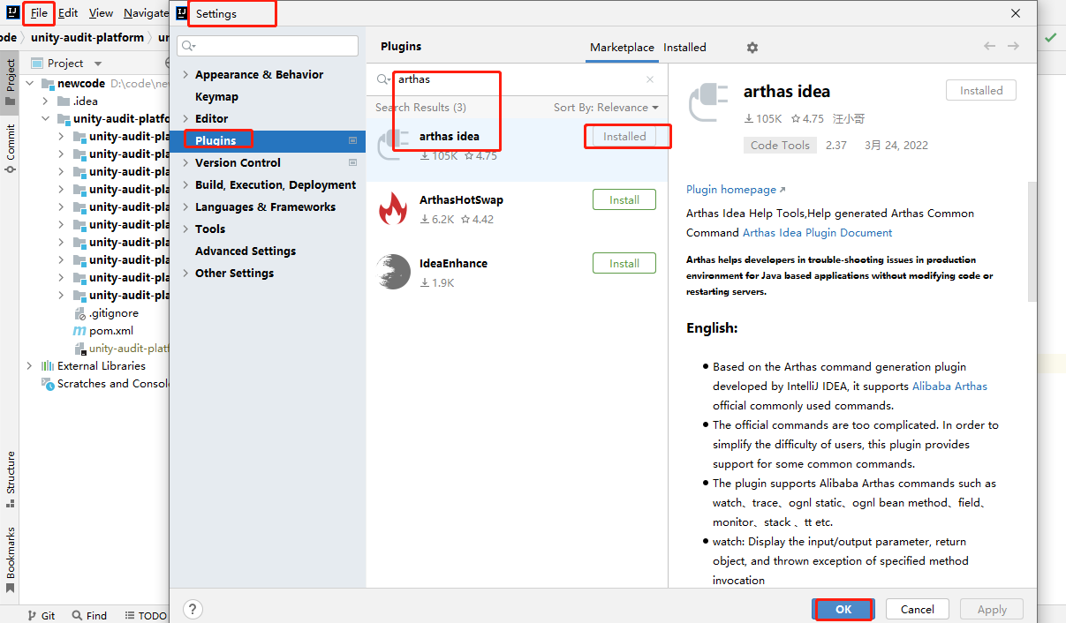Image resolution: width=1066 pixels, height=623 pixels.
Task: Open the Navigate menu
Action: (146, 13)
